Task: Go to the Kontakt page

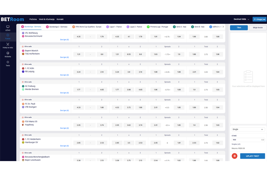Action: pyautogui.click(x=60, y=19)
